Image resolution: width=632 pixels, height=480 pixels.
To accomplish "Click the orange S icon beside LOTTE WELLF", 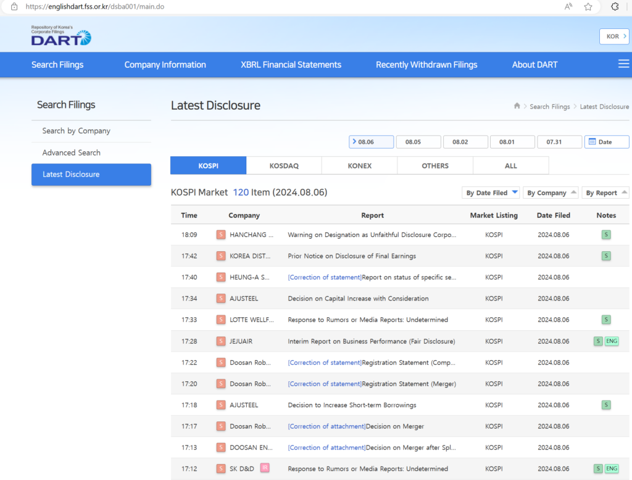I will pos(221,320).
